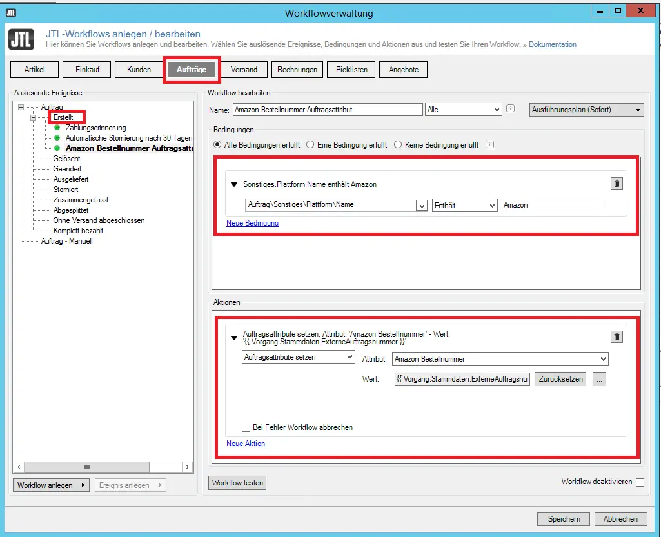Click the Workflow testen button
661x537 pixels.
237,483
